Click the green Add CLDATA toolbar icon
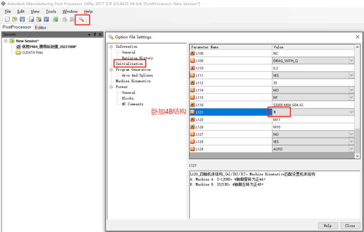Screen dimensions: 364x232 click(x=55, y=20)
